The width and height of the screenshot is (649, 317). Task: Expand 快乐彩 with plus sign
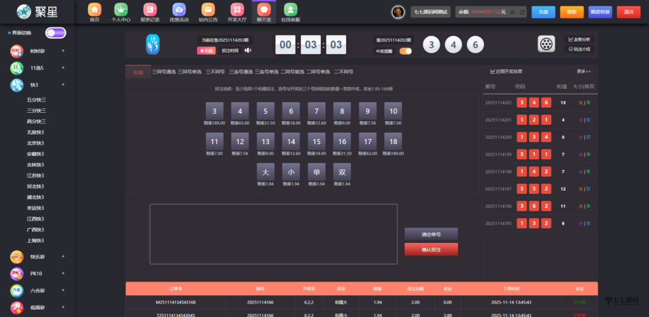point(63,256)
